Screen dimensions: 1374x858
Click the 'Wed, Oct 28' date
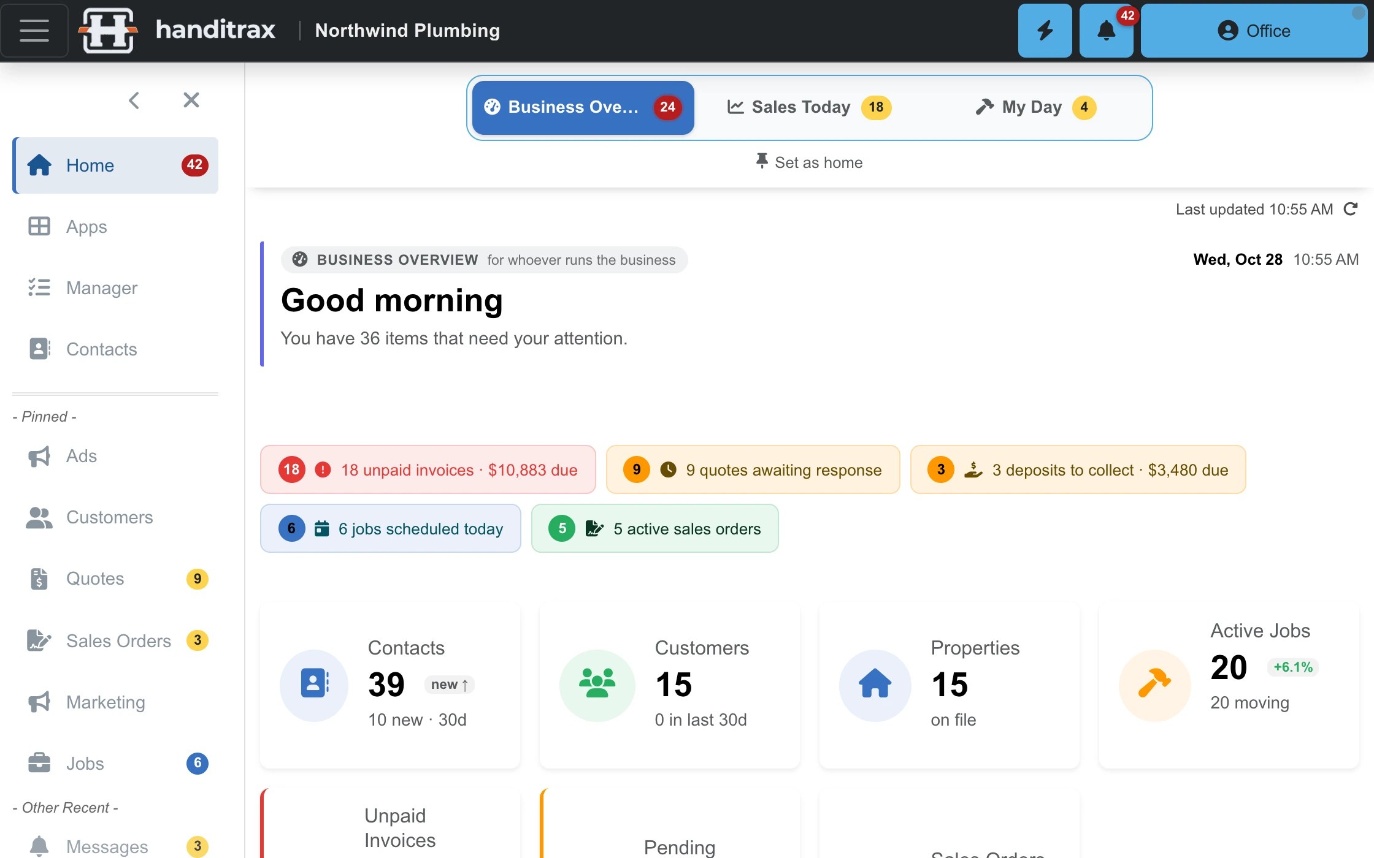[1238, 259]
